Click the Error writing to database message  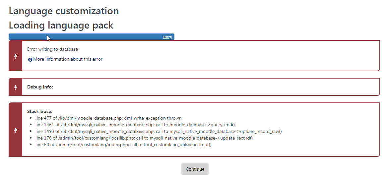[x=52, y=49]
